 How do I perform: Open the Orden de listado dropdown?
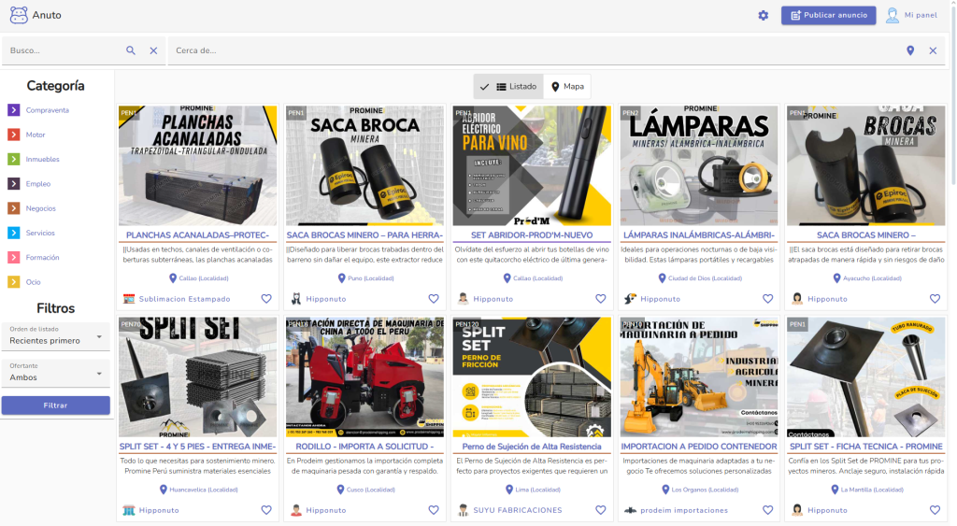(x=55, y=336)
